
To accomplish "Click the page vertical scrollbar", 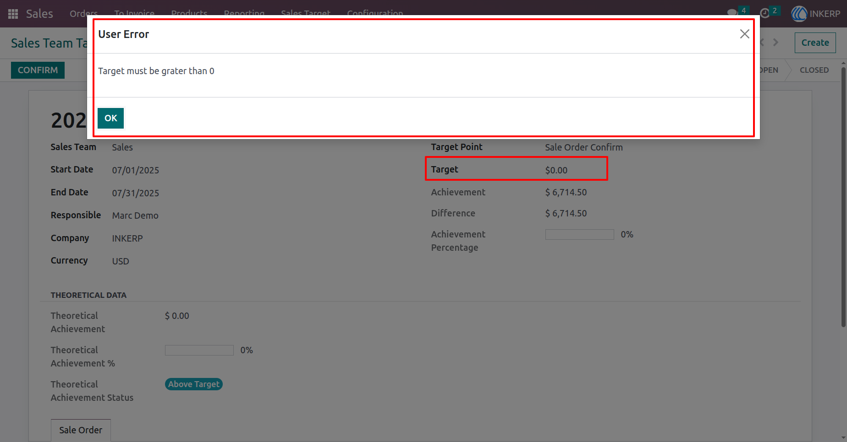I will (x=843, y=197).
